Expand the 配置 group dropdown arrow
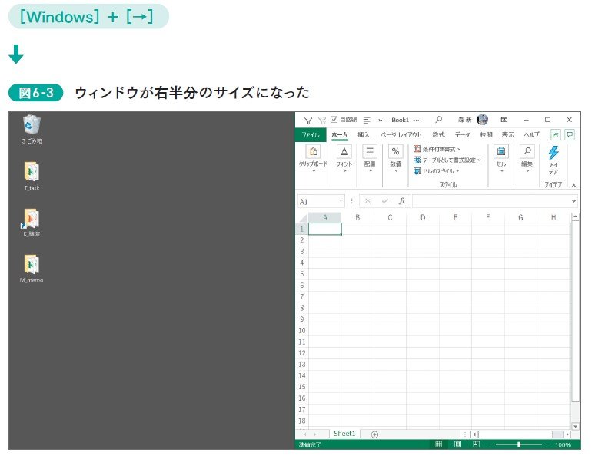Viewport: 595px width, 459px height. [x=371, y=171]
